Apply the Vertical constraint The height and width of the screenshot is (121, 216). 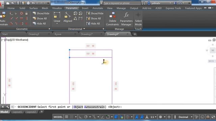pos(26,18)
